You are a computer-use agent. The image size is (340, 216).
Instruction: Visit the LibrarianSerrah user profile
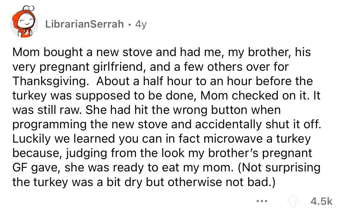click(x=84, y=24)
